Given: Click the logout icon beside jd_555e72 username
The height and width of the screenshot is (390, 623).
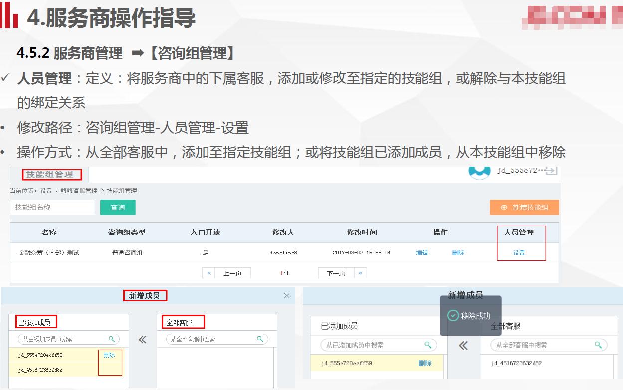Looking at the screenshot, I should [x=551, y=171].
